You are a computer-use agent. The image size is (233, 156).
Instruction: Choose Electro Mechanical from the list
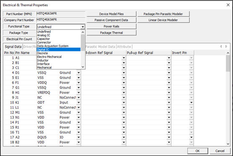pyautogui.click(x=59, y=57)
